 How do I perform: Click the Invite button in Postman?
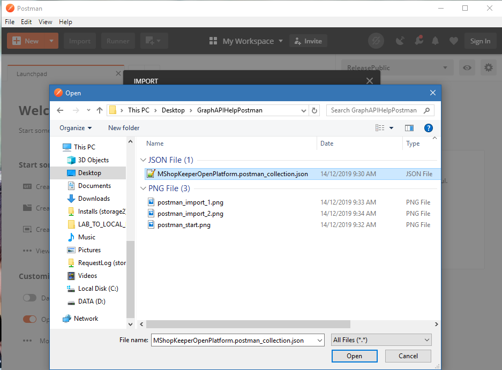click(308, 41)
